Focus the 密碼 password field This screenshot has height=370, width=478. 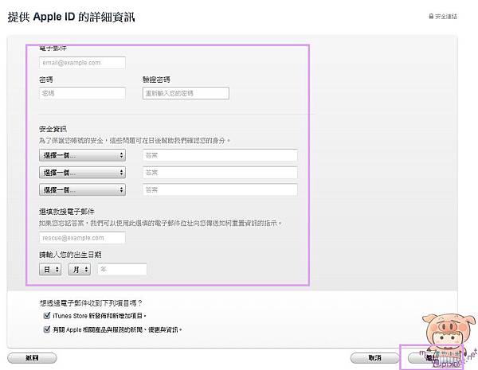[x=82, y=93]
